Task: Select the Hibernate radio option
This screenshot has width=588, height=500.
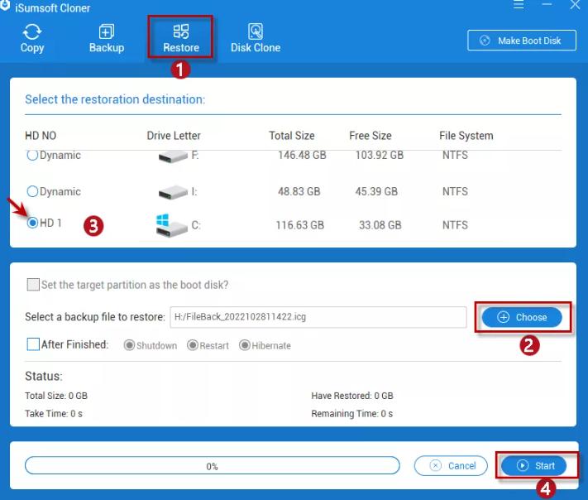Action: point(245,345)
